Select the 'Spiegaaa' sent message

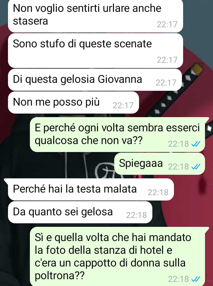tap(159, 164)
